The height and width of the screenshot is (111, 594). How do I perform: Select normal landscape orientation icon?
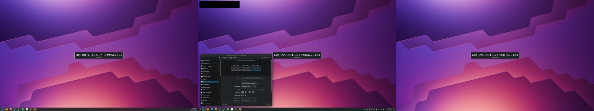click(x=243, y=92)
